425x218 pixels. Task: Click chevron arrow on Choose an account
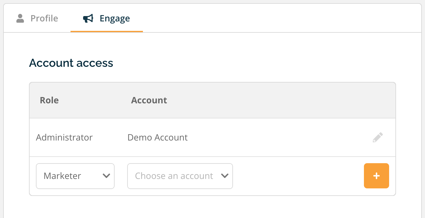coord(225,176)
